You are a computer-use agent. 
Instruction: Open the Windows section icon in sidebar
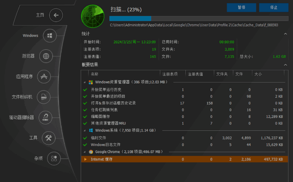point(50,36)
